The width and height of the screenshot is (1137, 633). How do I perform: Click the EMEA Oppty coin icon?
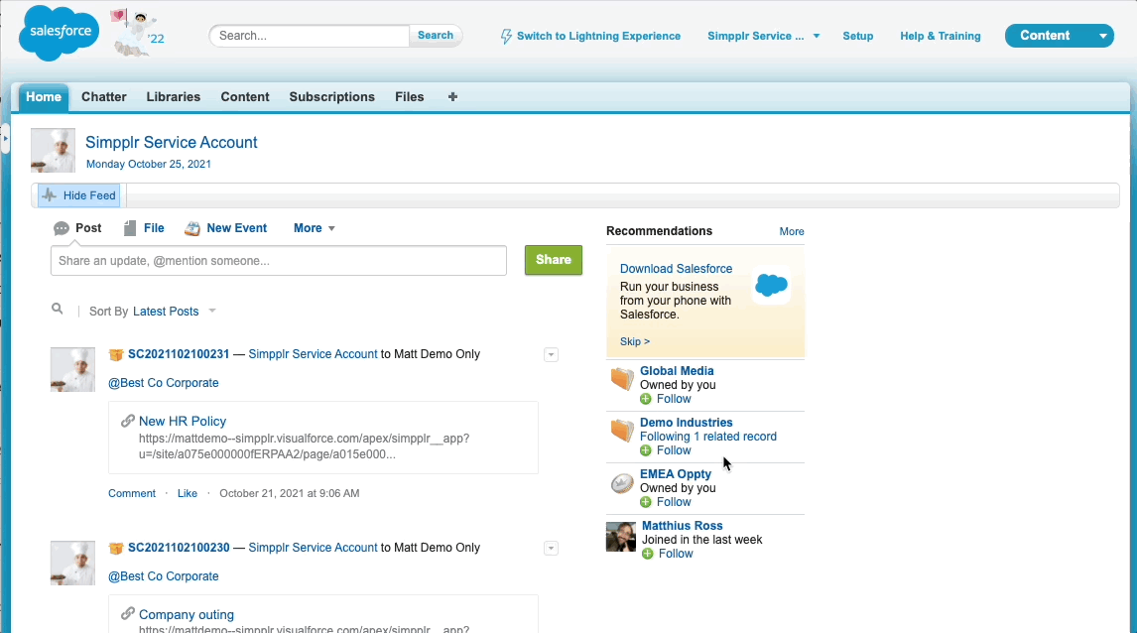621,483
